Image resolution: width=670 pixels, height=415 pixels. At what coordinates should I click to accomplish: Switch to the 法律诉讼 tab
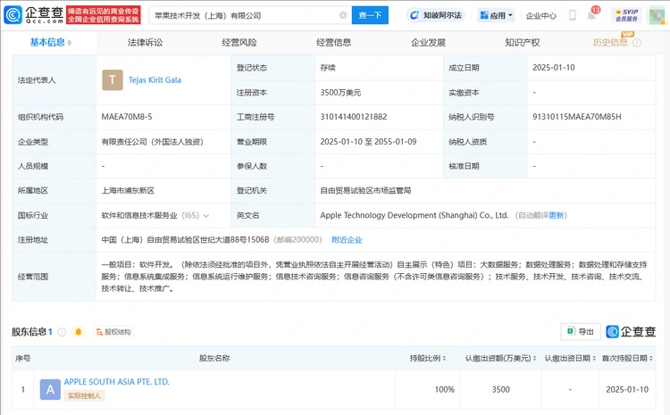pyautogui.click(x=143, y=42)
